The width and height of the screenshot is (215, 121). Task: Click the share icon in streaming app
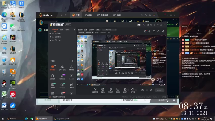163,31
